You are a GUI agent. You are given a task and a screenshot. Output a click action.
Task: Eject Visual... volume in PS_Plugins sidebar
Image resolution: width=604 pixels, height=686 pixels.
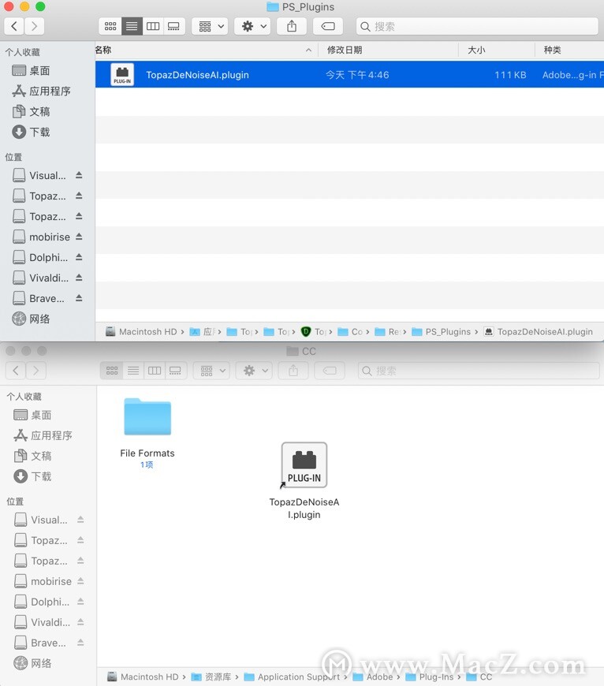pos(79,175)
